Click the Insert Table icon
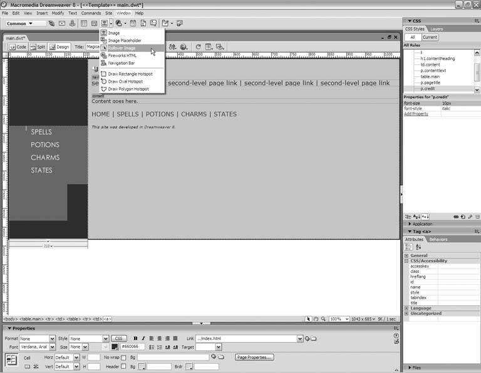 click(84, 24)
